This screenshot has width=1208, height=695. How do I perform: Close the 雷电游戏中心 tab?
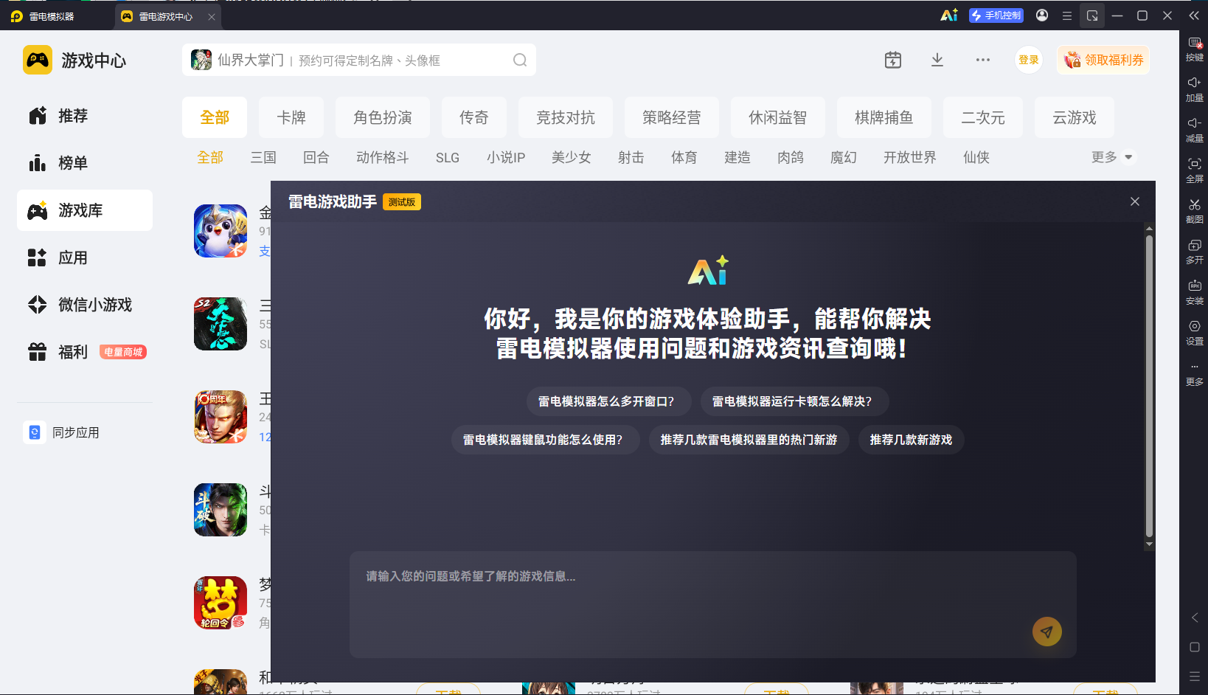[x=212, y=16]
